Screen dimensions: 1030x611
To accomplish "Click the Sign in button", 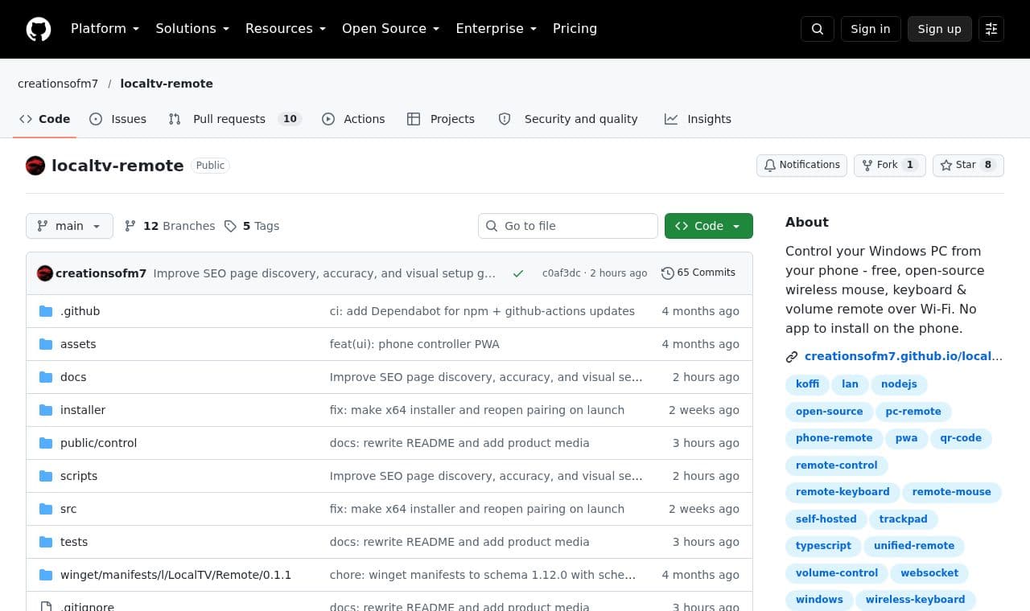I will pos(871,29).
